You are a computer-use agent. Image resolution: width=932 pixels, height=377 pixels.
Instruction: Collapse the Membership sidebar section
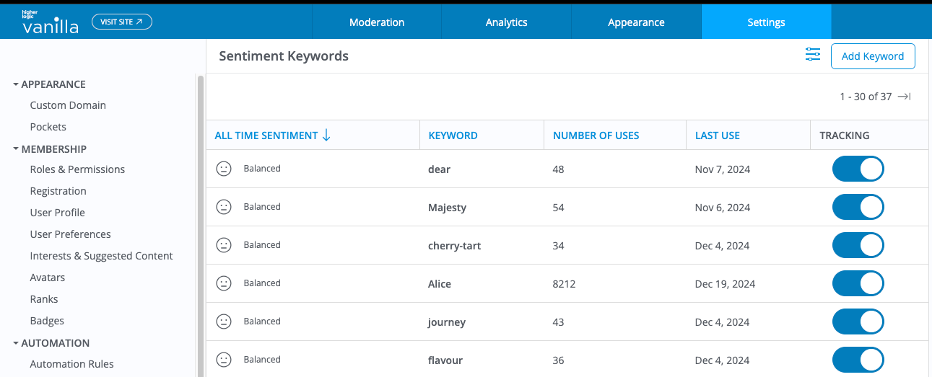click(x=16, y=149)
